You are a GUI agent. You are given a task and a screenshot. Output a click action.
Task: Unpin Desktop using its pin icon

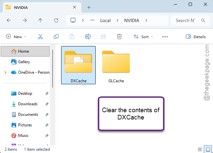click(47, 93)
